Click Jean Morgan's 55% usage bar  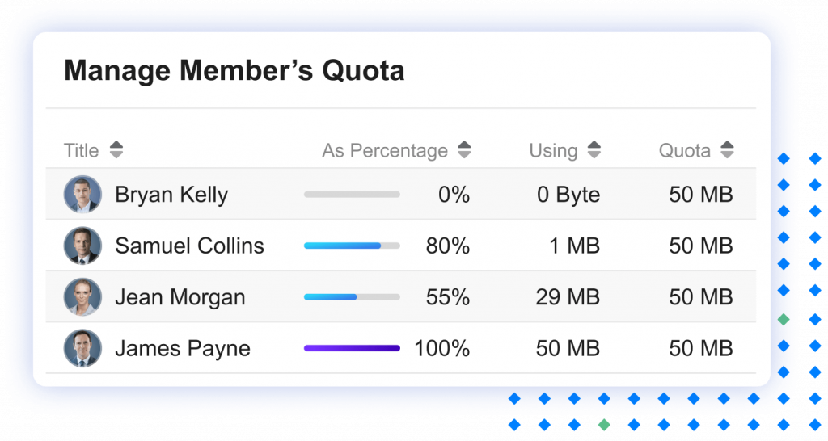tap(352, 297)
